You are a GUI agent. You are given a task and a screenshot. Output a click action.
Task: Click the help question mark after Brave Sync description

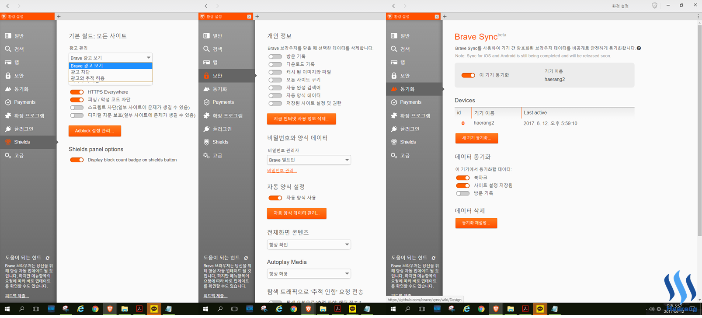tap(639, 48)
